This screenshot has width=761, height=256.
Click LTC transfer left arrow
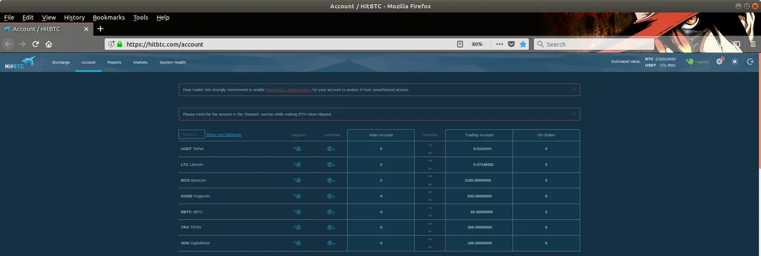coord(430,168)
